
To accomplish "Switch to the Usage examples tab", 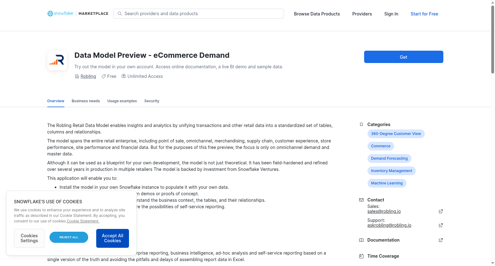I will point(122,101).
